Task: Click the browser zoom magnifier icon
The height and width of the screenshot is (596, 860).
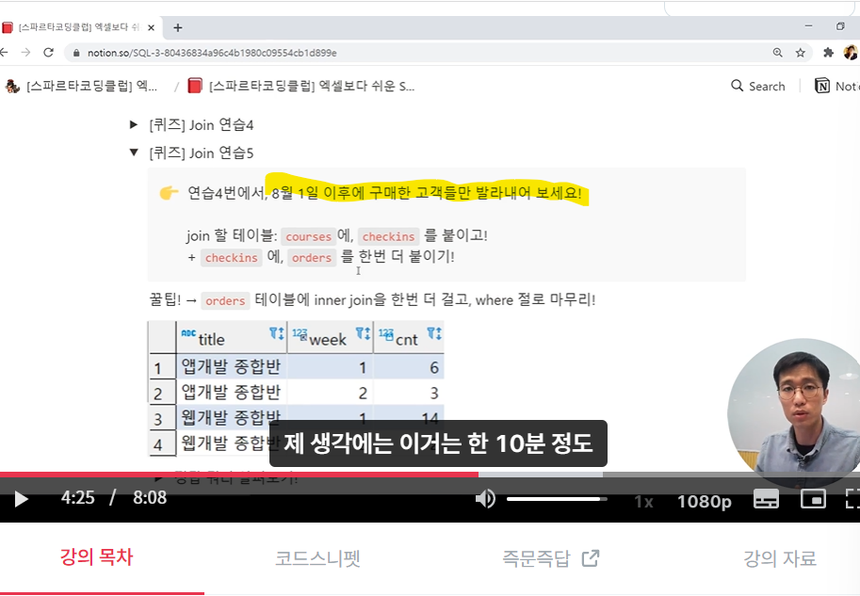Action: pyautogui.click(x=777, y=53)
